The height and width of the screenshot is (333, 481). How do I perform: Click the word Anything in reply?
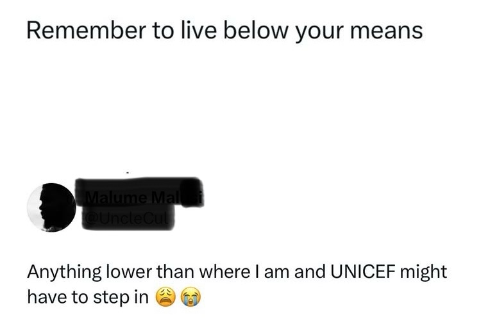(x=64, y=273)
